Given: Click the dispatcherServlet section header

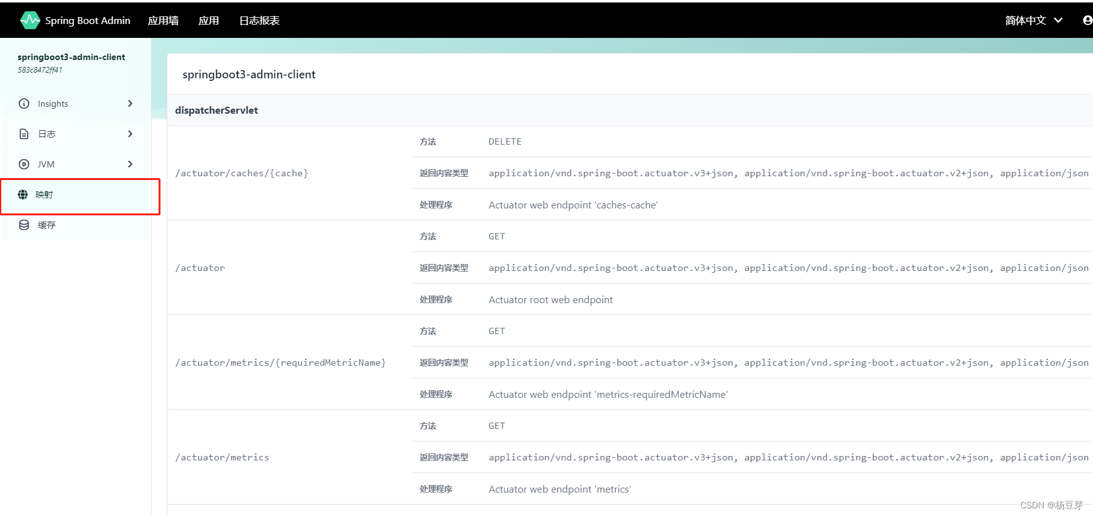Looking at the screenshot, I should click(217, 110).
